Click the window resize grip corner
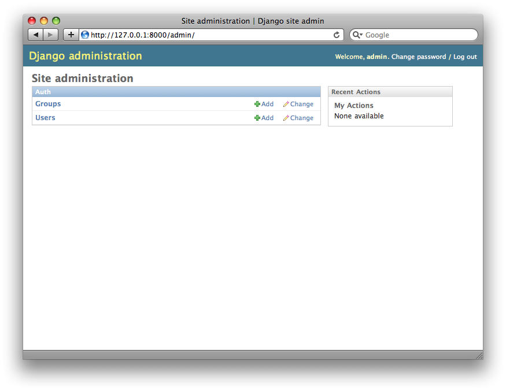This screenshot has width=506, height=391. pyautogui.click(x=479, y=356)
